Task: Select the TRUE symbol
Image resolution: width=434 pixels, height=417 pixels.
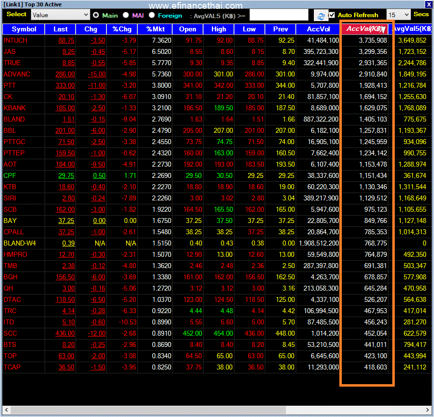Action: (x=12, y=63)
